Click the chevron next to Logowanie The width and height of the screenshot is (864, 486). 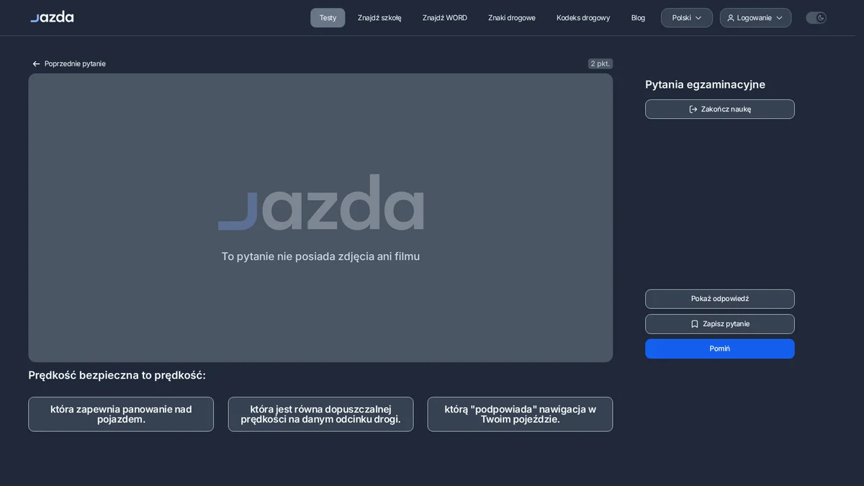779,18
